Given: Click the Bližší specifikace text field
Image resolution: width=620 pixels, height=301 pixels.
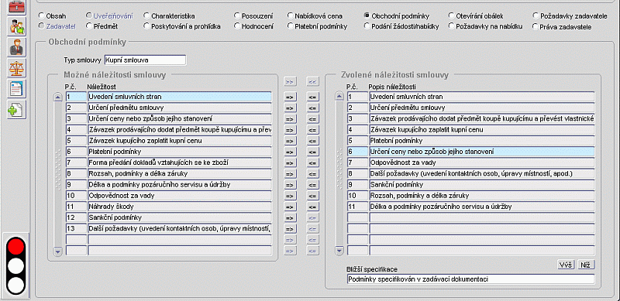Looking at the screenshot, I should 470,279.
